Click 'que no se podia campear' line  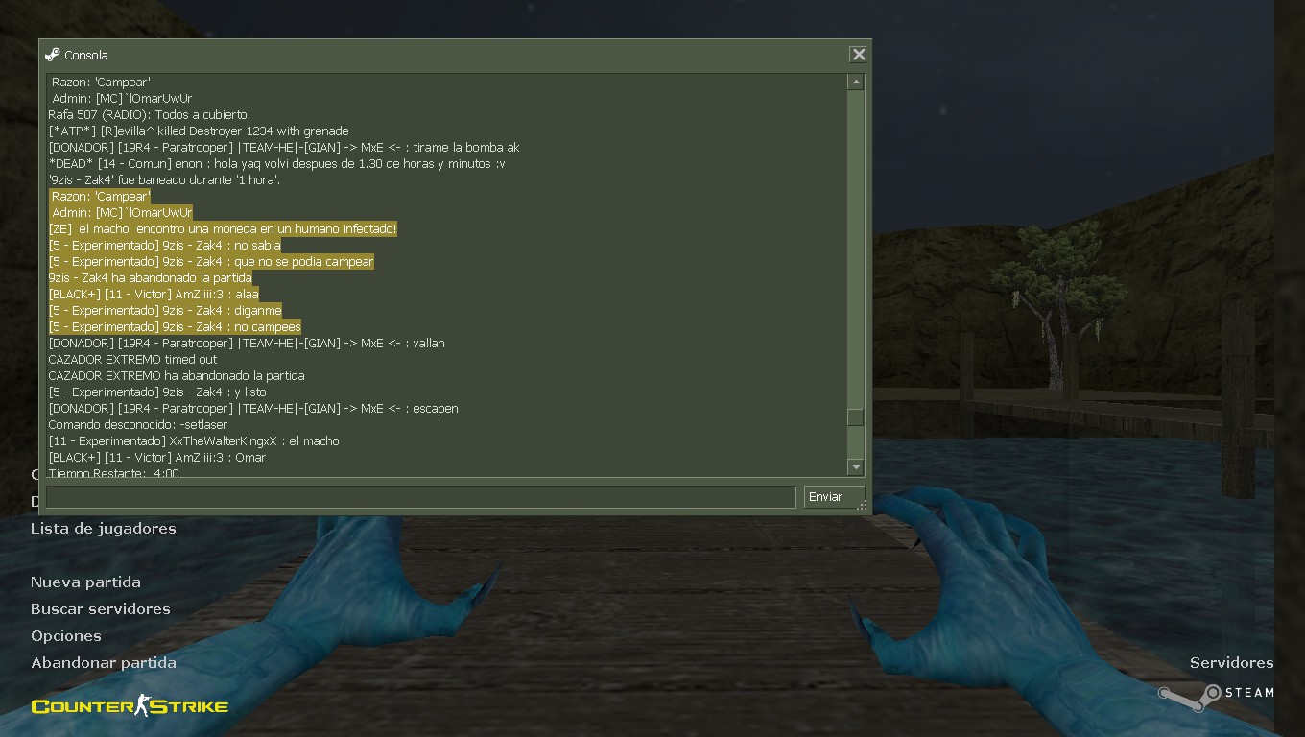point(211,262)
